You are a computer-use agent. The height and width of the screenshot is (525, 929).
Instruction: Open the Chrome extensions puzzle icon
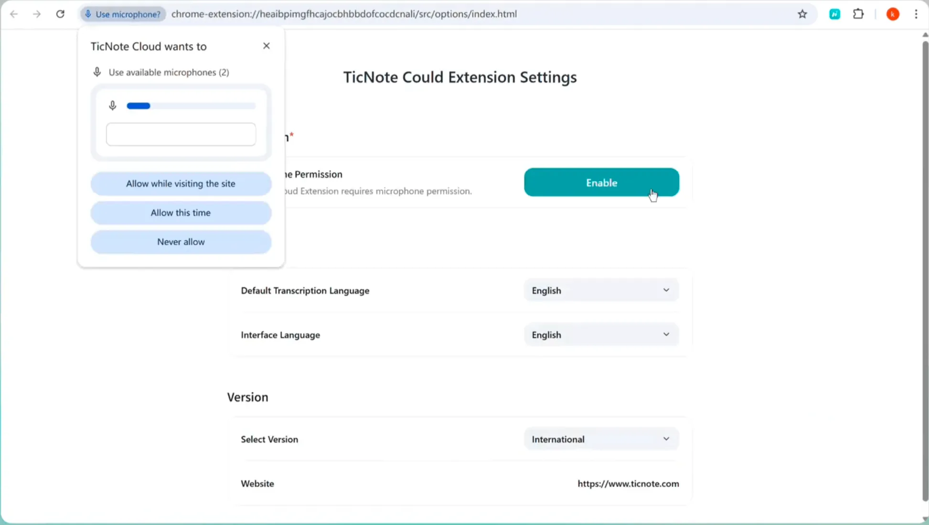coord(858,14)
